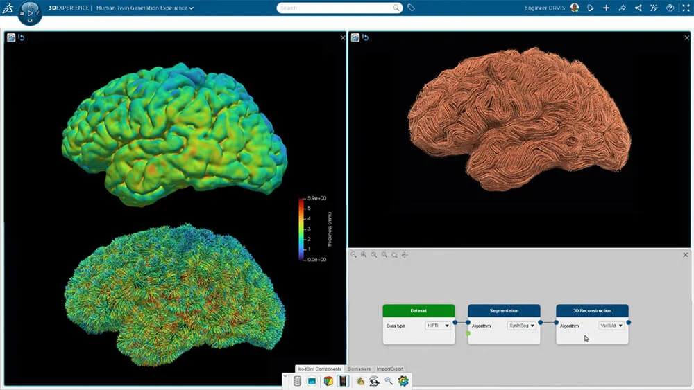Click the Engineer DRVIS user name

(544, 8)
